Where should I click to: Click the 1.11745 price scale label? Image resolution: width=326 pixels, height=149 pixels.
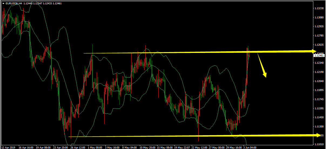[319, 99]
